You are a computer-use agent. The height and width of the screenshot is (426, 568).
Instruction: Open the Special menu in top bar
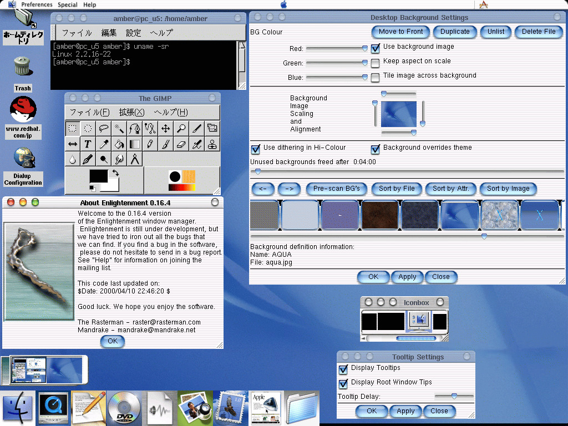point(67,4)
